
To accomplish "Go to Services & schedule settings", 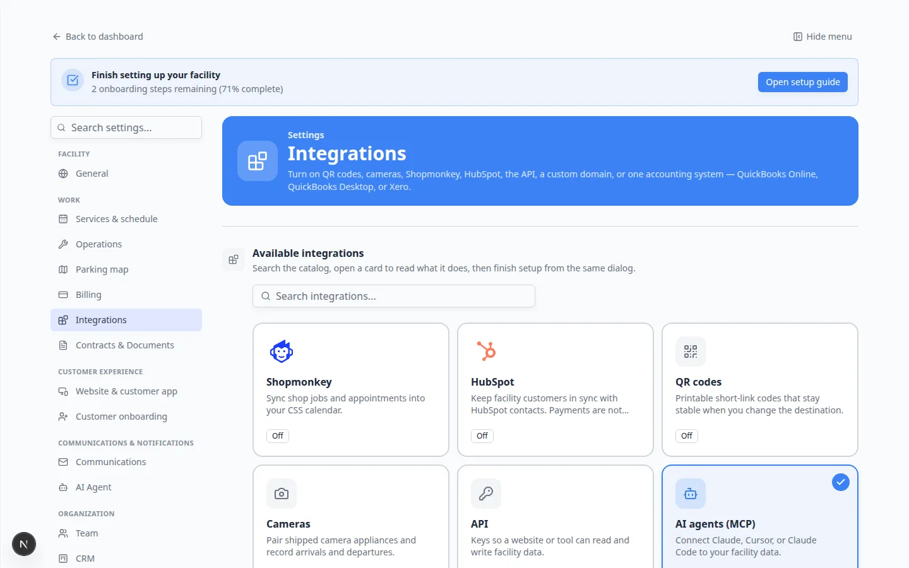I will pos(126,219).
